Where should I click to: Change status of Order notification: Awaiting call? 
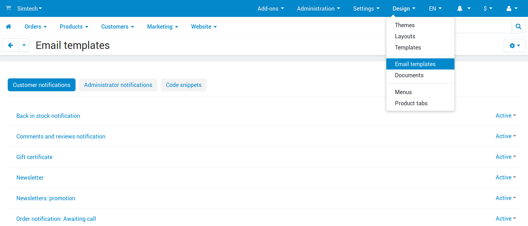pos(506,219)
